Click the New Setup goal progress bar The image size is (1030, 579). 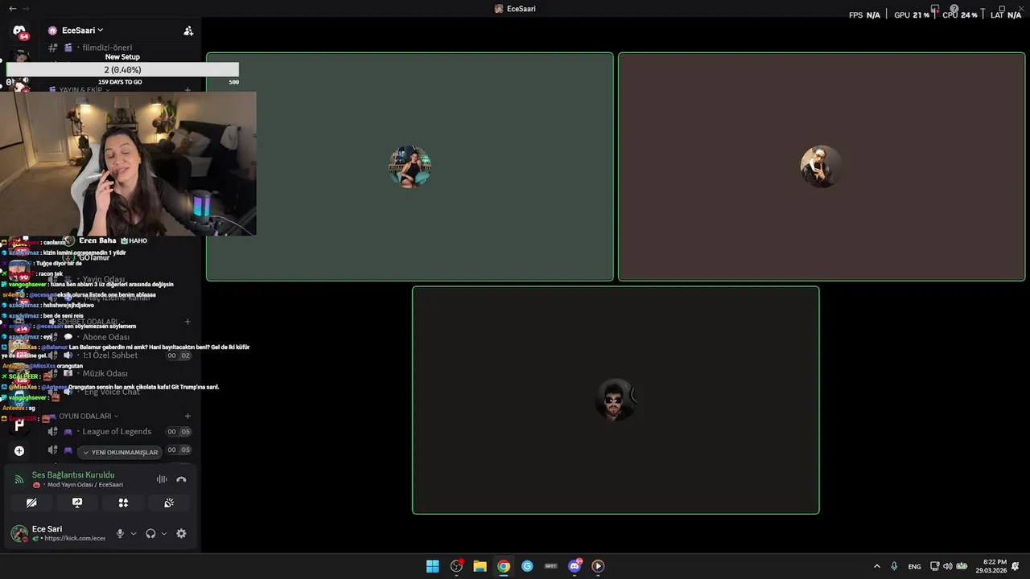click(x=122, y=70)
